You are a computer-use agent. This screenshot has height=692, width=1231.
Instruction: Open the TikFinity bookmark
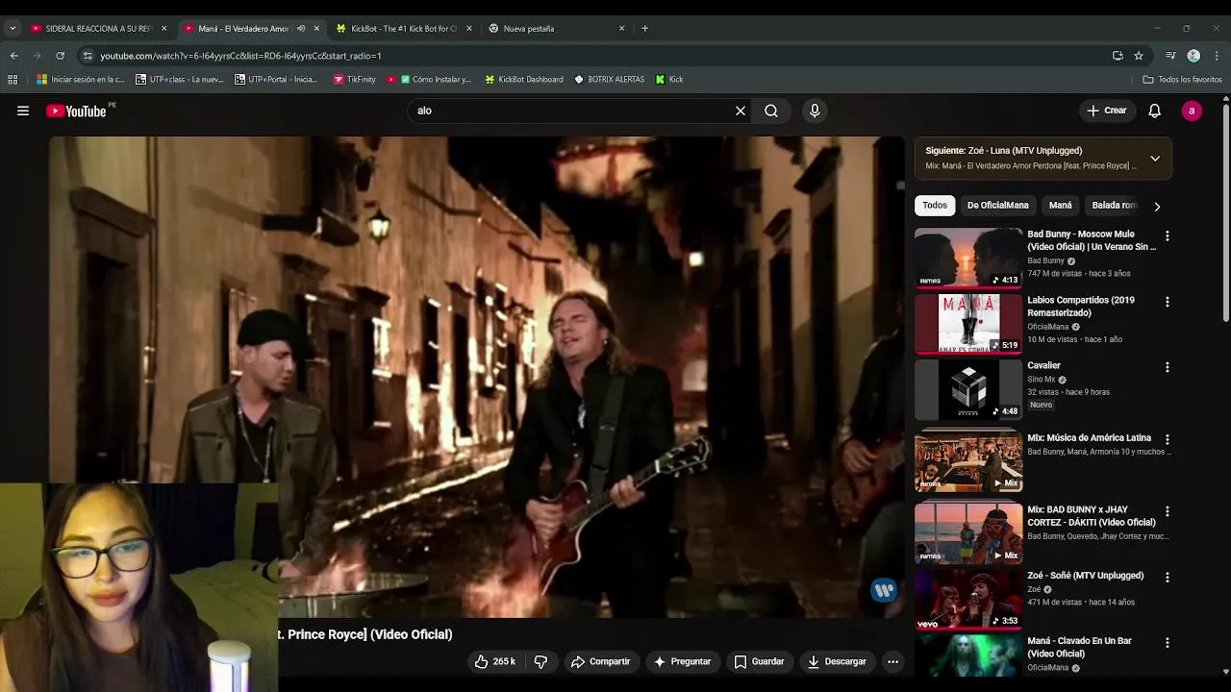(354, 79)
